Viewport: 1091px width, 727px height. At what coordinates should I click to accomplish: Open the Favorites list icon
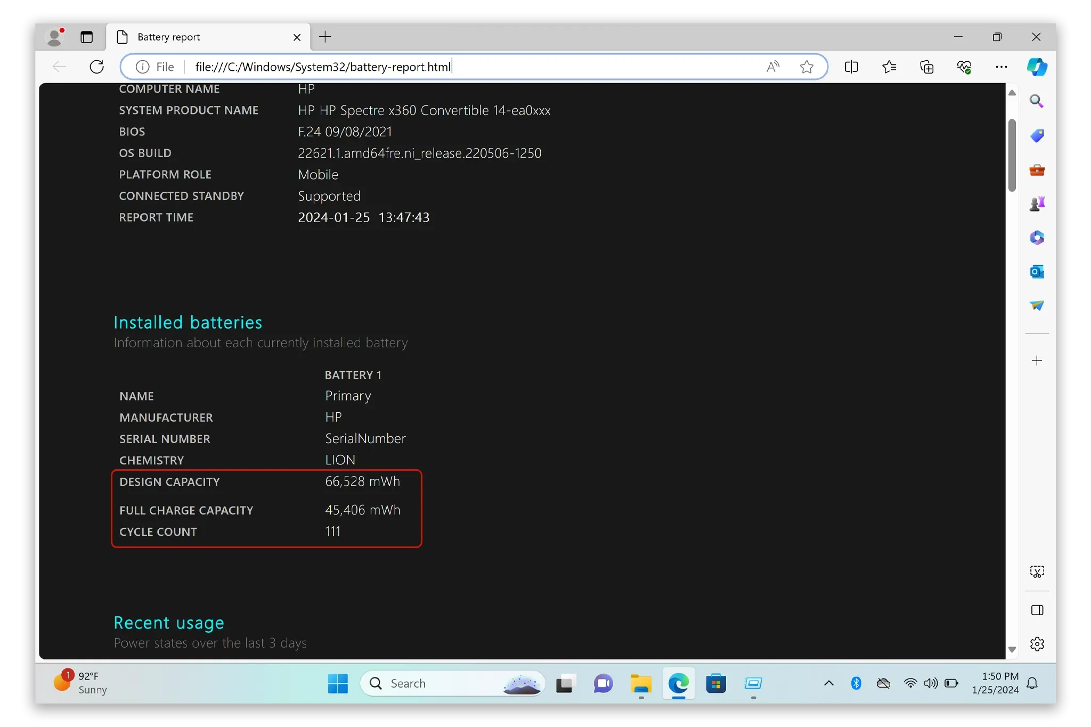[889, 67]
